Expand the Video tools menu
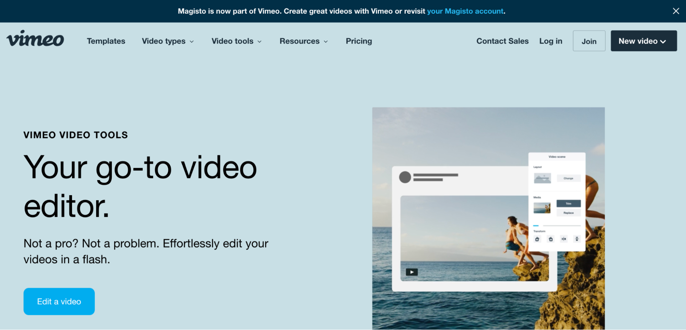This screenshot has width=686, height=330. coord(236,41)
